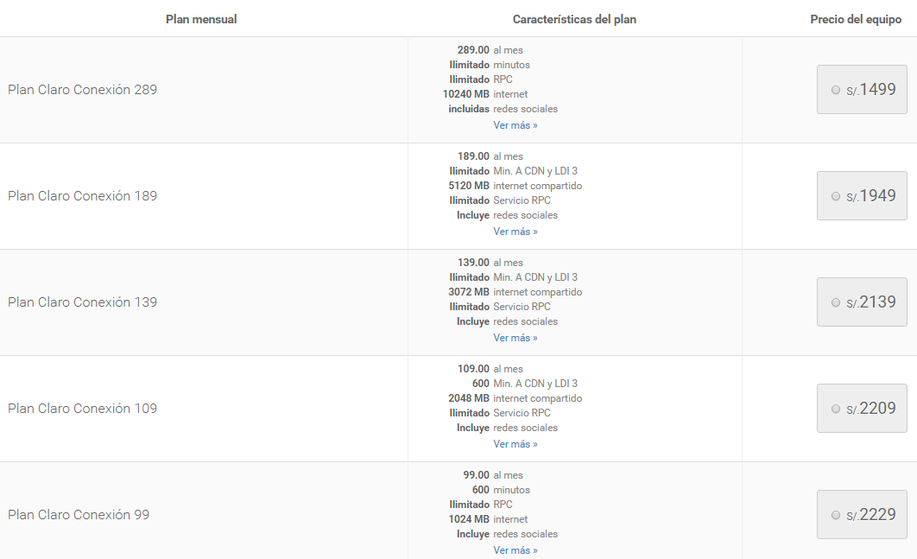Click 'Ilimitado RPC' in the 99 plan
Viewport: 917px width, 559px height.
click(x=481, y=505)
